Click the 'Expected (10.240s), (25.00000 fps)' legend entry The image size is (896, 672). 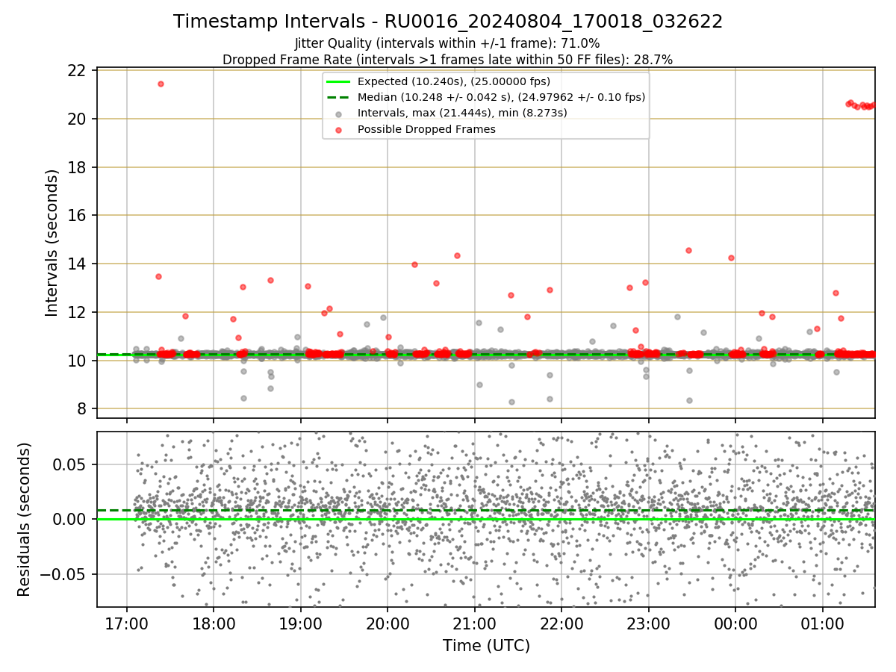(454, 81)
